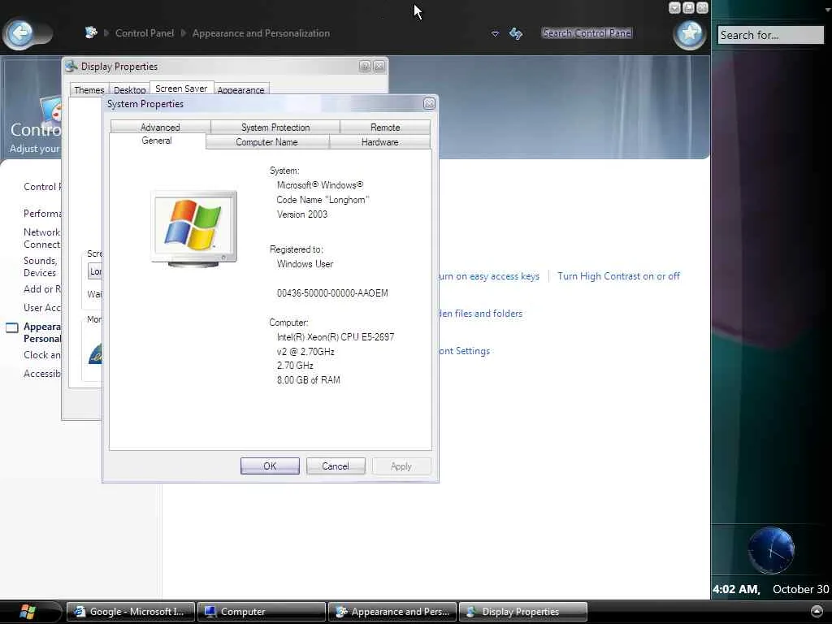This screenshot has width=832, height=624.
Task: Open hidden files and folders link
Action: 481,314
